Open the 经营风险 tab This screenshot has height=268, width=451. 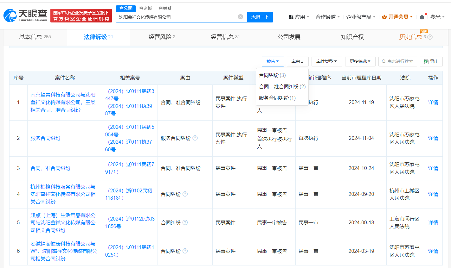point(162,37)
